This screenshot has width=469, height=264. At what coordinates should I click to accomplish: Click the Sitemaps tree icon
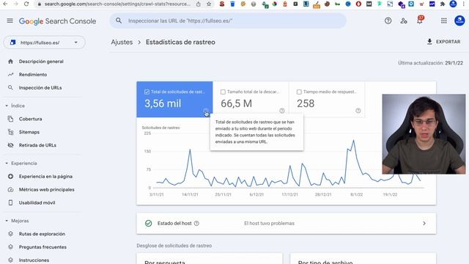(x=10, y=132)
